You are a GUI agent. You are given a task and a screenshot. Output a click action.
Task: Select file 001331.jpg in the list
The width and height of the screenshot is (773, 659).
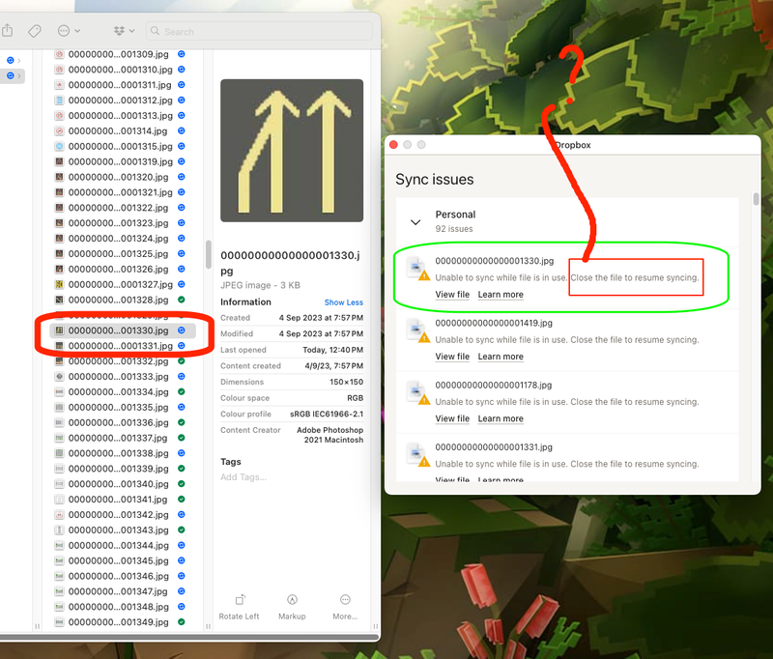point(119,346)
